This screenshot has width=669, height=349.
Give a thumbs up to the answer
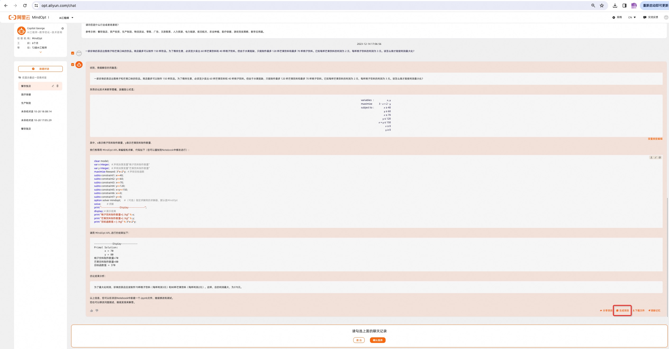point(92,311)
